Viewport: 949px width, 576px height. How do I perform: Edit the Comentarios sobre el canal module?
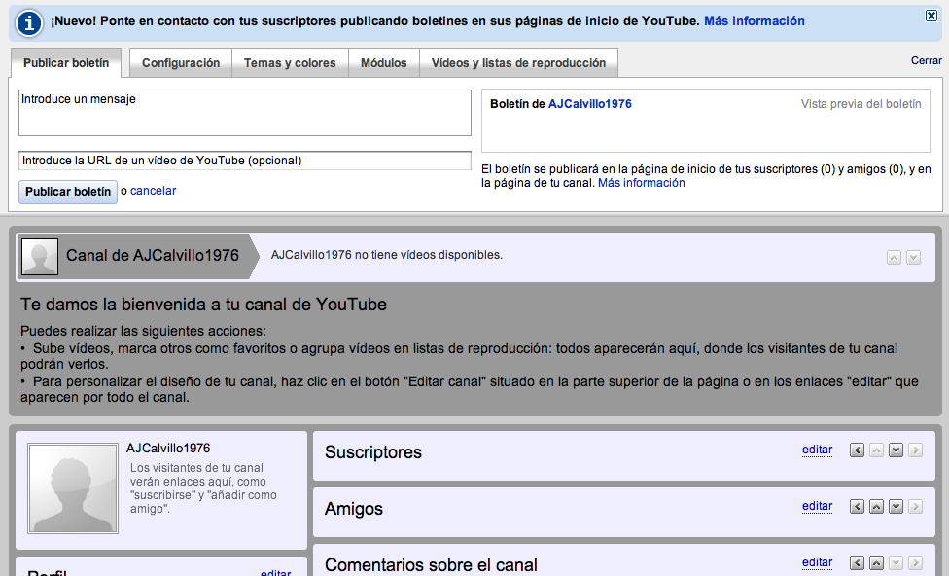click(817, 562)
